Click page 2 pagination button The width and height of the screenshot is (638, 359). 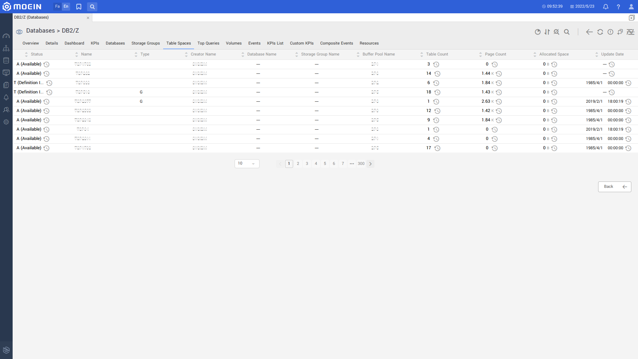[x=298, y=163]
